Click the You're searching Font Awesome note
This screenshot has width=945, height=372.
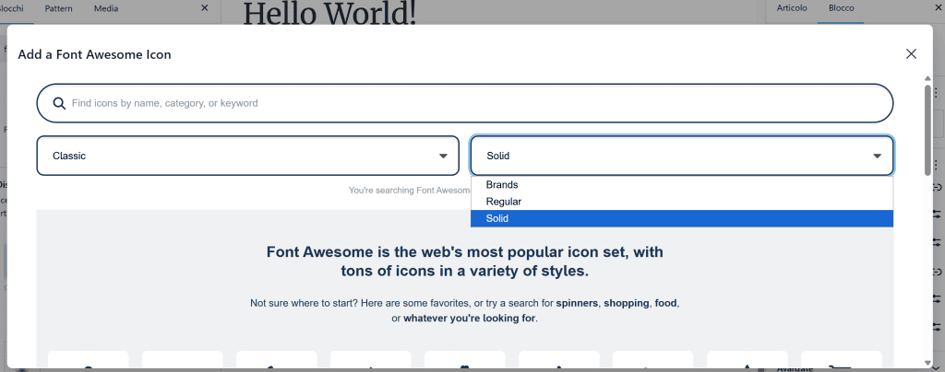(410, 191)
